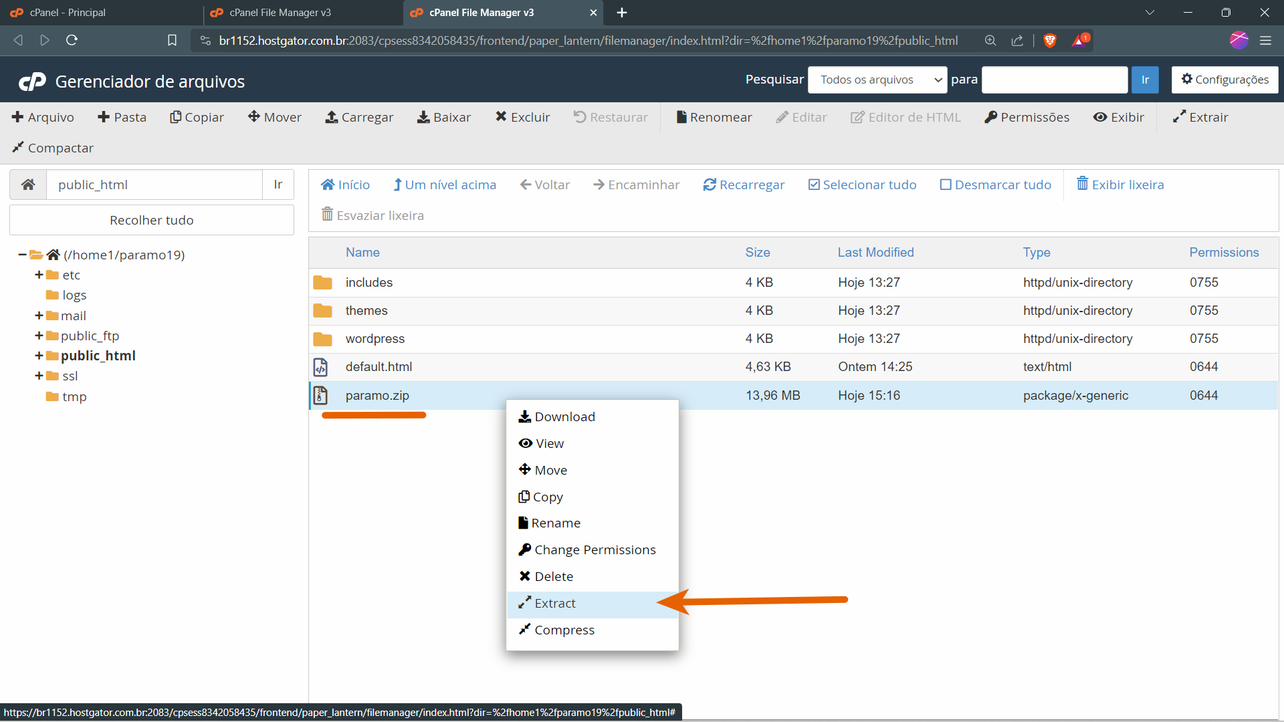Select the logs folder in tree
Screen dimensions: 1284x722
point(66,295)
